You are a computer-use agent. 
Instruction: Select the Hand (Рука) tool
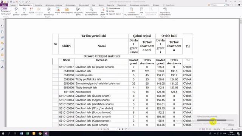4,8
